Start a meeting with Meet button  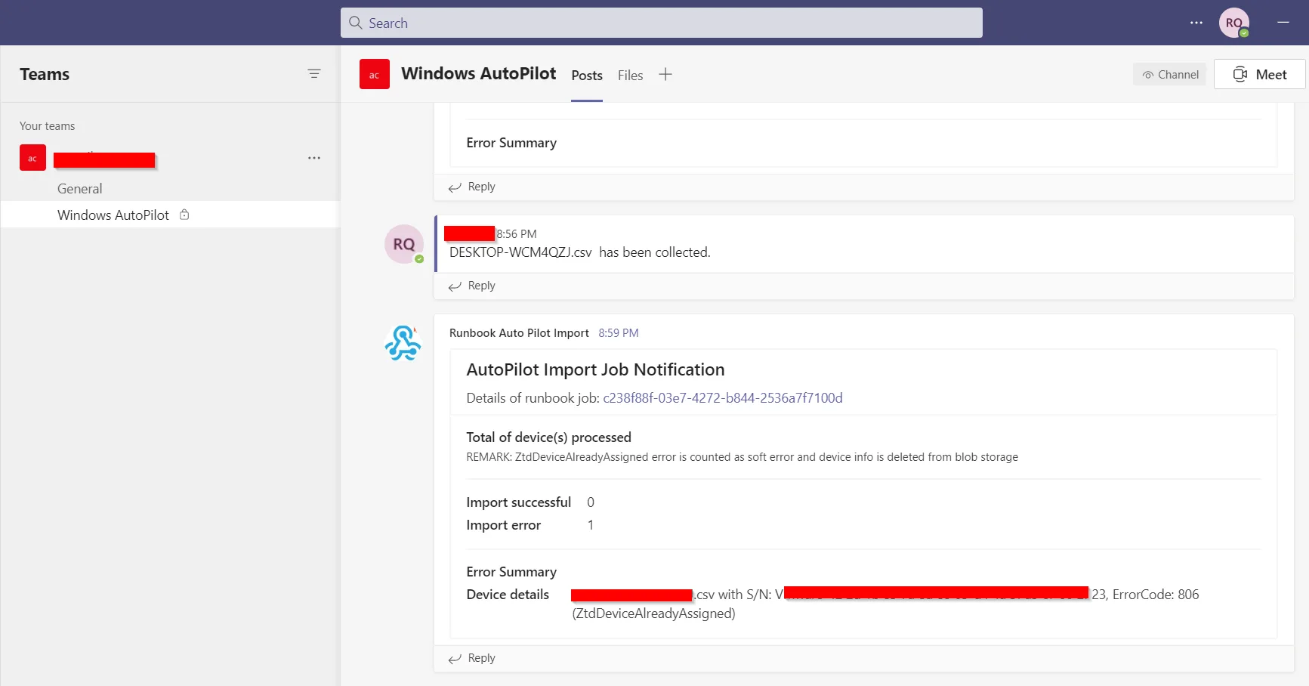point(1259,74)
